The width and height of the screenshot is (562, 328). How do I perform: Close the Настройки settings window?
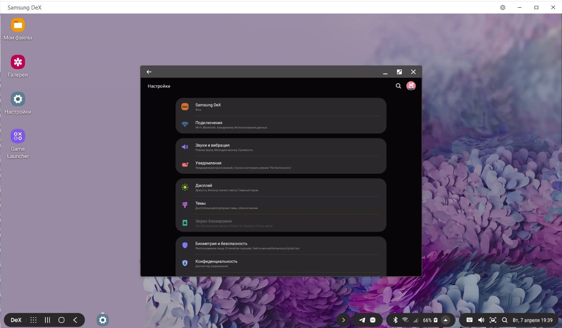413,72
